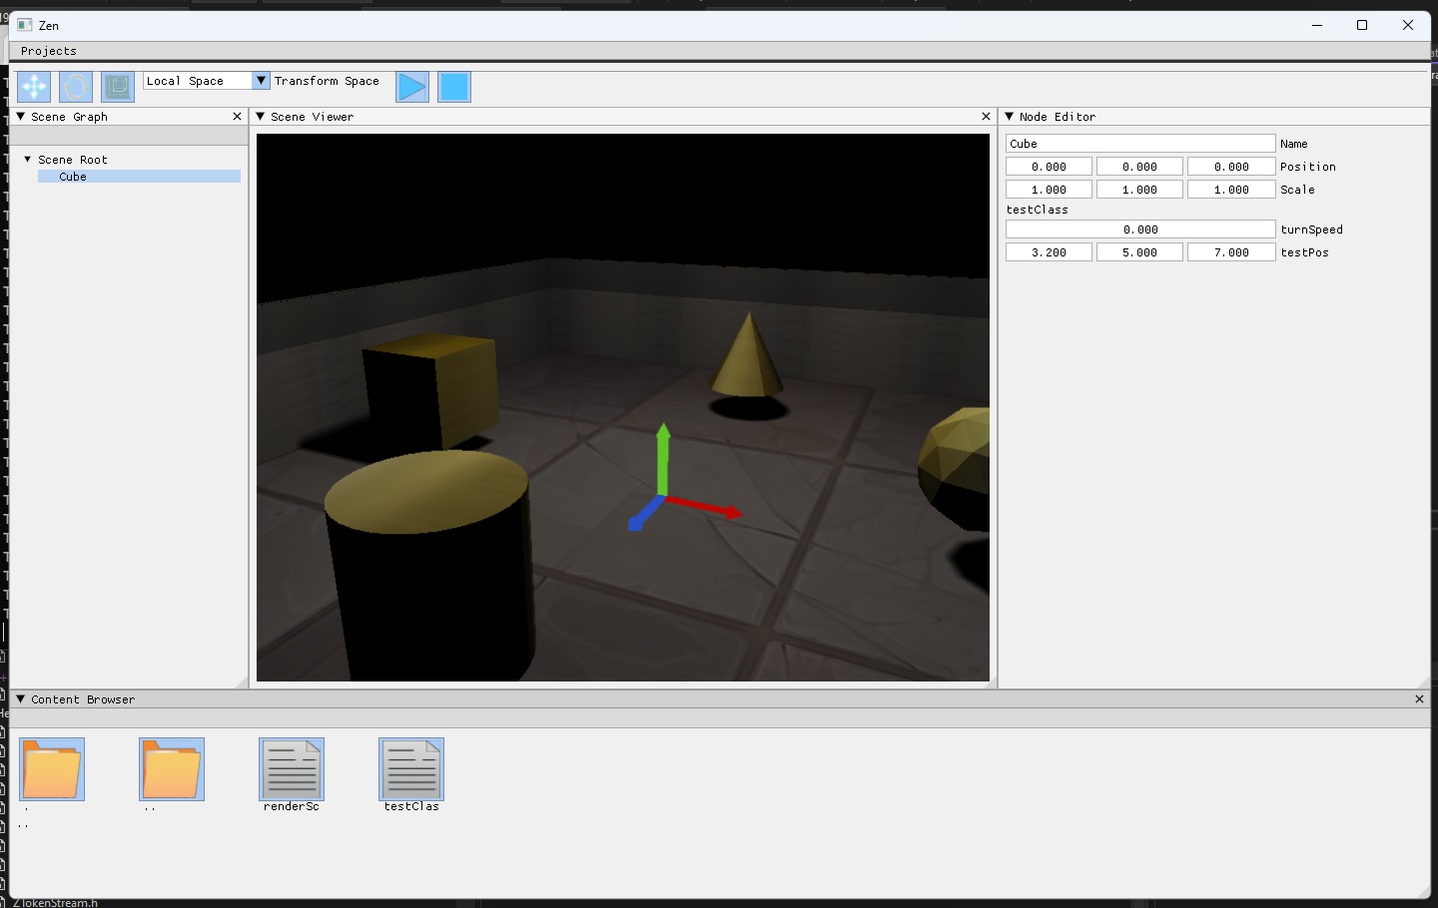The image size is (1438, 908).
Task: Click the Position Y value field
Action: click(x=1139, y=167)
